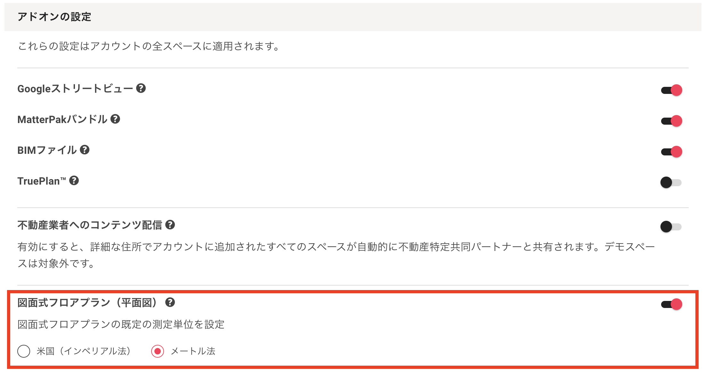Enable the TruePlan toggle
713x382 pixels.
(x=671, y=182)
